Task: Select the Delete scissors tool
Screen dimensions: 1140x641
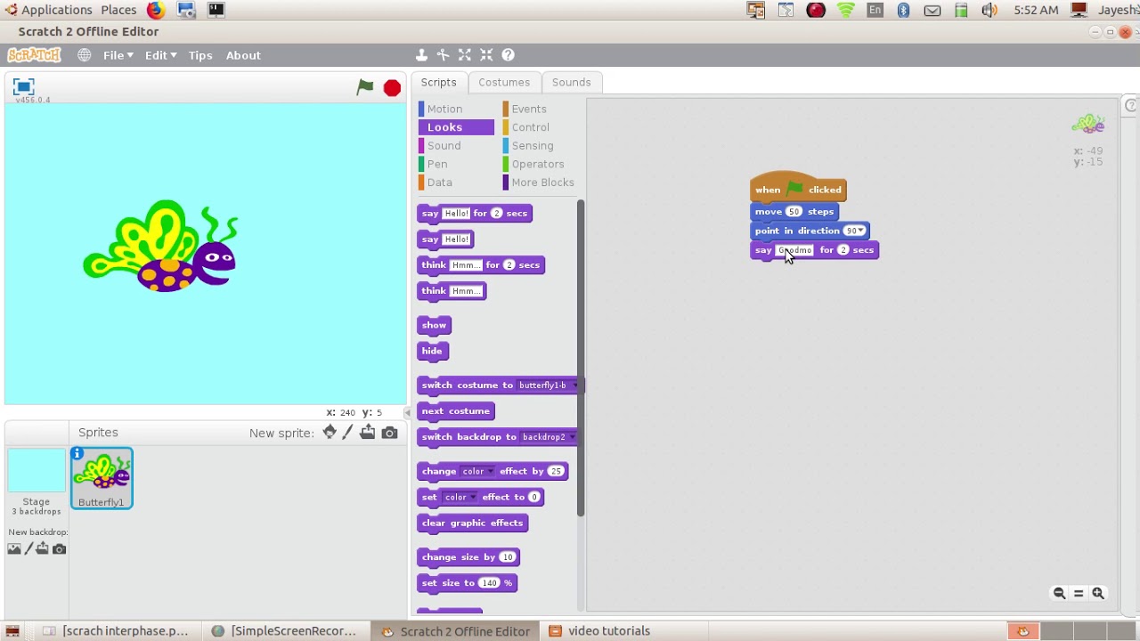Action: (x=443, y=55)
